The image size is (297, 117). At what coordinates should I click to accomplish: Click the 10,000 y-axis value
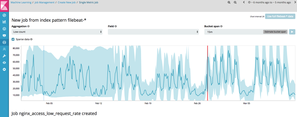(x=16, y=95)
